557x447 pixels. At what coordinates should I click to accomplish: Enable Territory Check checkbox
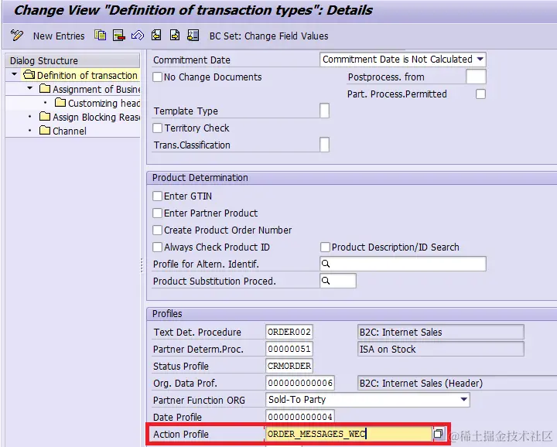pyautogui.click(x=157, y=128)
